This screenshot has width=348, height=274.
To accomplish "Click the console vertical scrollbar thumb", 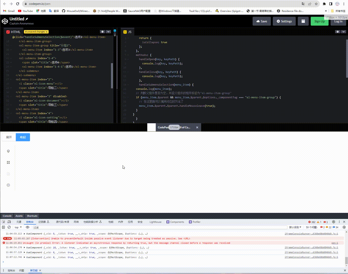I will [346, 261].
